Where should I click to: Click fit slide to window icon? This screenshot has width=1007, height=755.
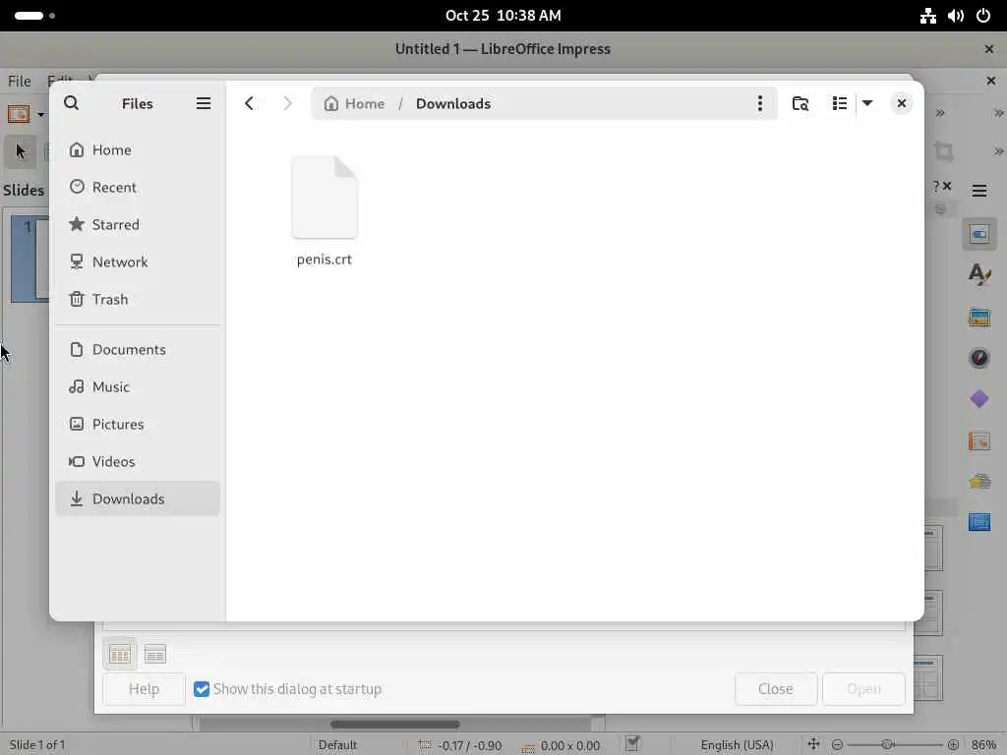pyautogui.click(x=813, y=744)
